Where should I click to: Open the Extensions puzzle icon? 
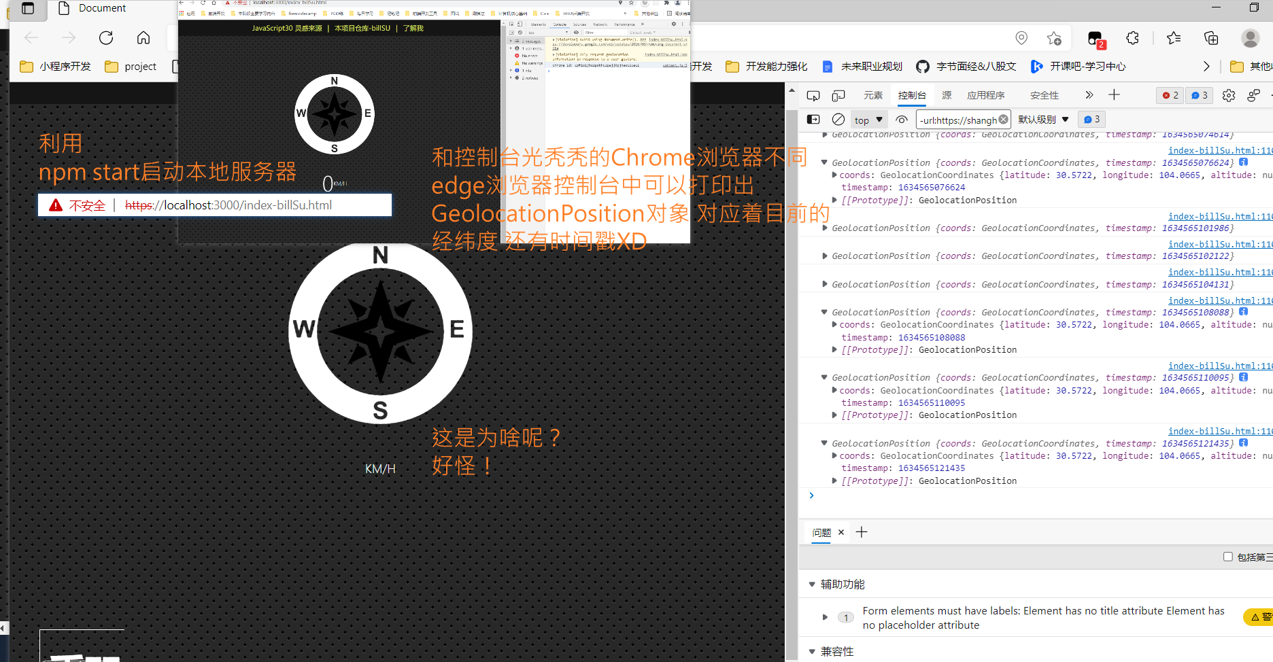point(1133,38)
